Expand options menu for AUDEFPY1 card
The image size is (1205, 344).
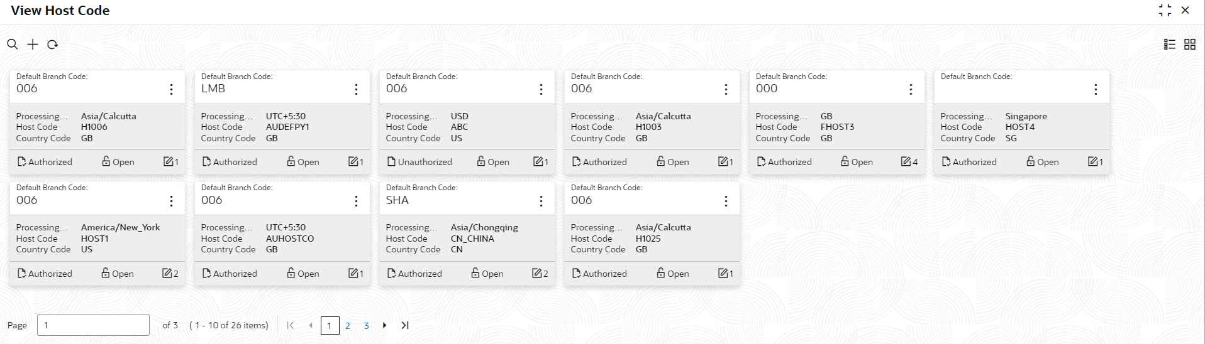point(356,90)
